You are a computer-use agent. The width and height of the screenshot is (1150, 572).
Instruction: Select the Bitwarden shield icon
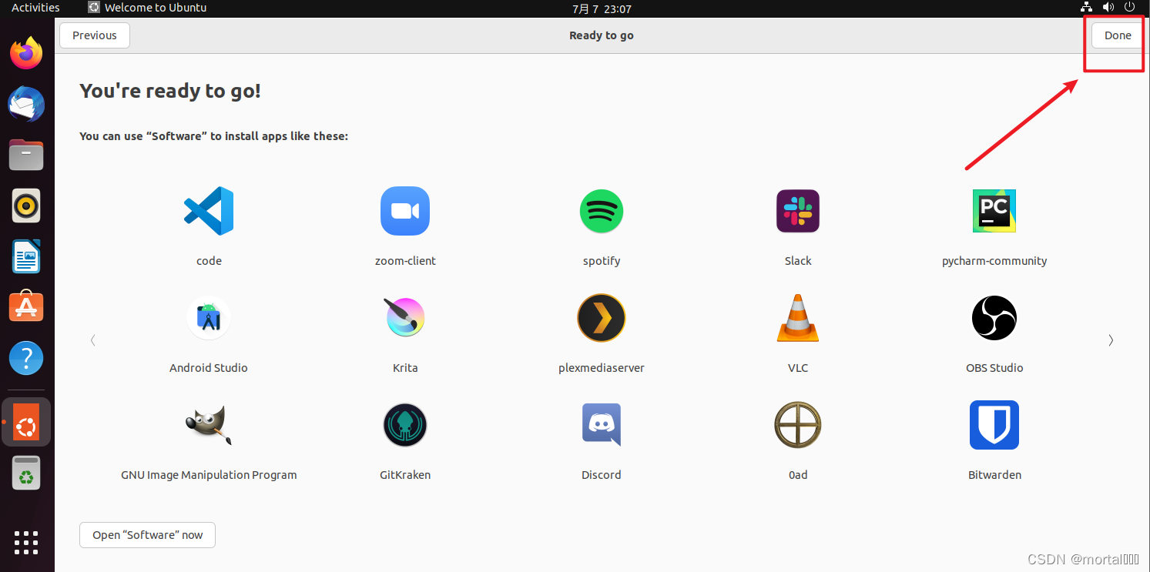coord(994,425)
